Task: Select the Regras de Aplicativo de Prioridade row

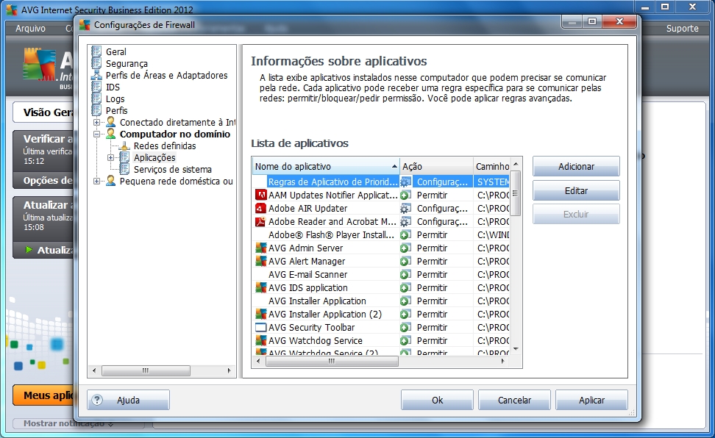Action: coord(381,182)
